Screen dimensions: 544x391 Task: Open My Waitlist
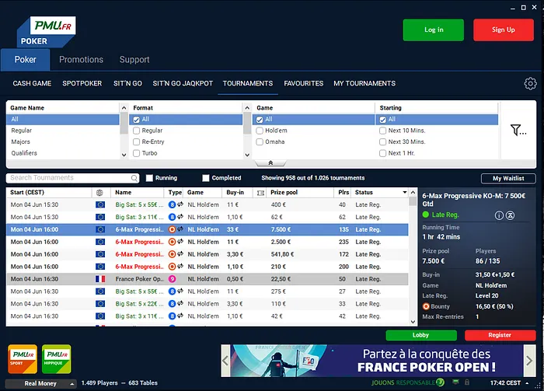click(x=508, y=178)
